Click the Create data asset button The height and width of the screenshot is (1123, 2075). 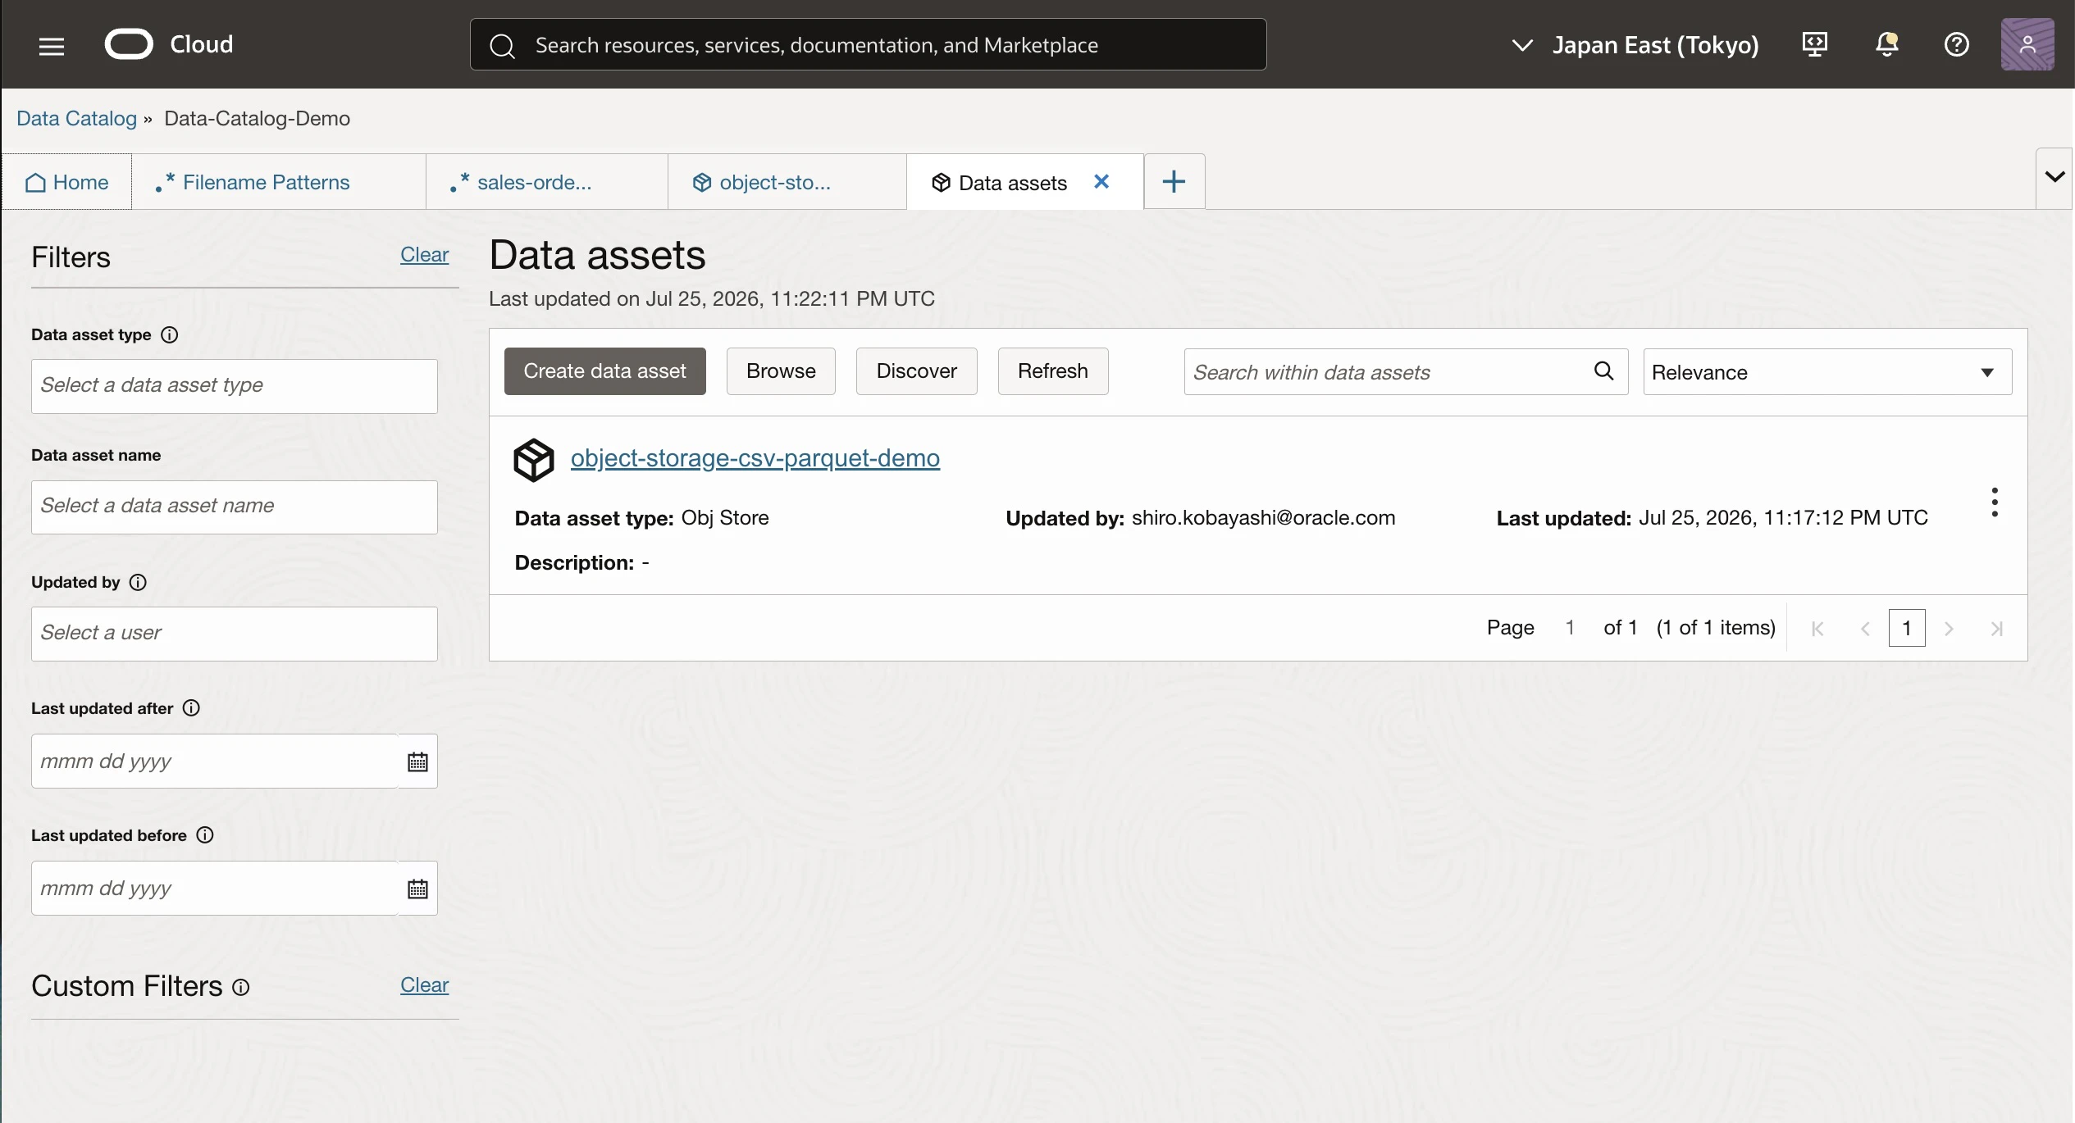pyautogui.click(x=604, y=371)
